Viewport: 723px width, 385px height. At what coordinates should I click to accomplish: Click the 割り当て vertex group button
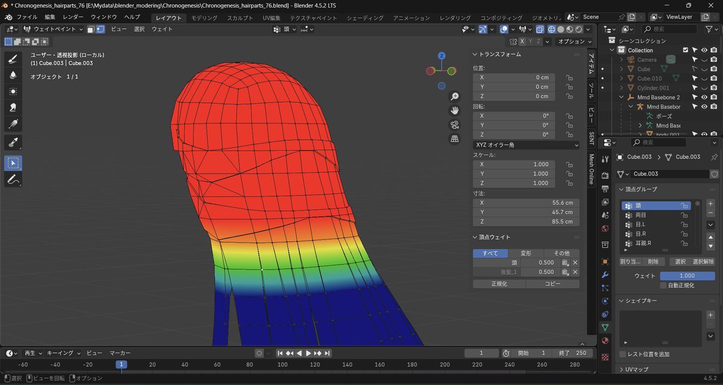tap(630, 261)
